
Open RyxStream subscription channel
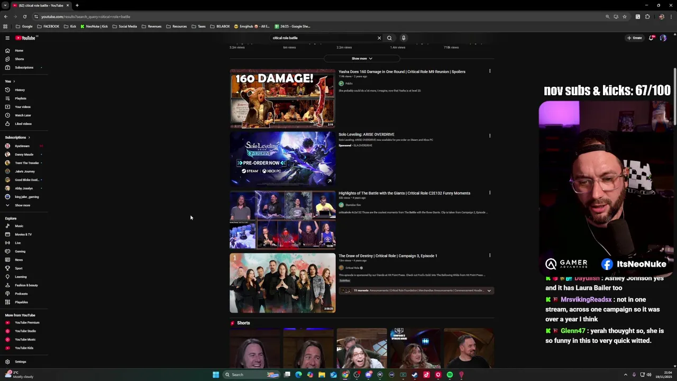coord(22,146)
